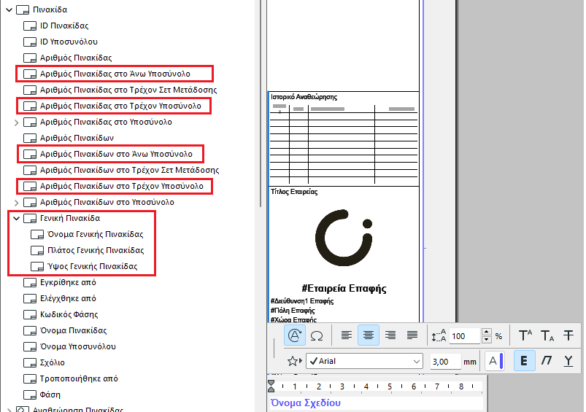
Task: Increase line spacing with up stepper
Action: click(x=486, y=332)
